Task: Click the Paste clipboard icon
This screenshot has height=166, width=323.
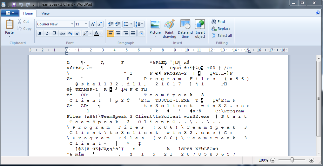Action: tap(10, 24)
